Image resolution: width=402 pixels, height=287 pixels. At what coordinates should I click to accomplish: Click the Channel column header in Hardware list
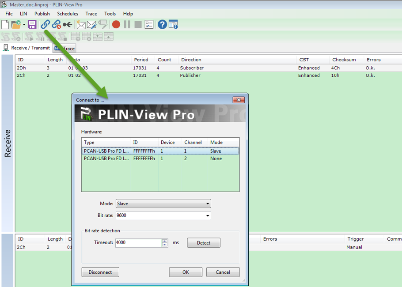coord(194,142)
